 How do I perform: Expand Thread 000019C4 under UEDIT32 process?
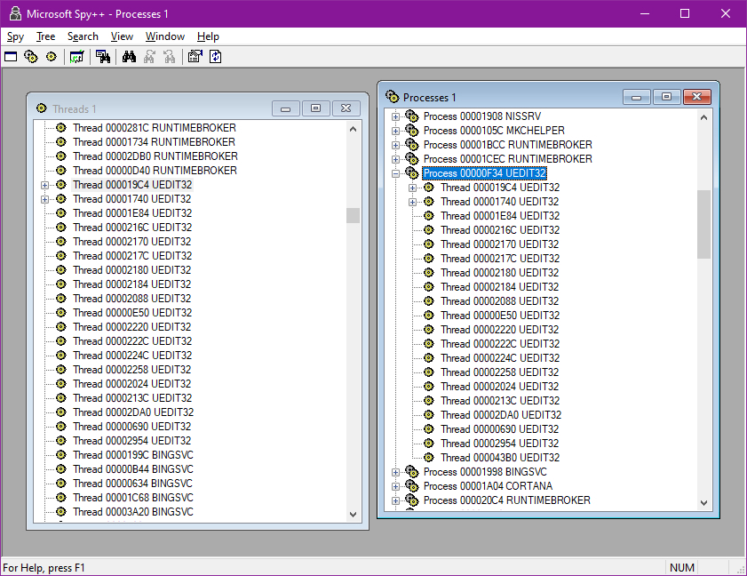[412, 188]
